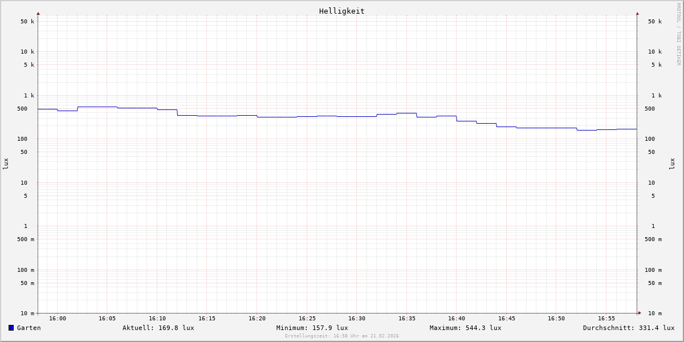
Task: Click the '500' lux label on the left axis
Action: pos(22,109)
